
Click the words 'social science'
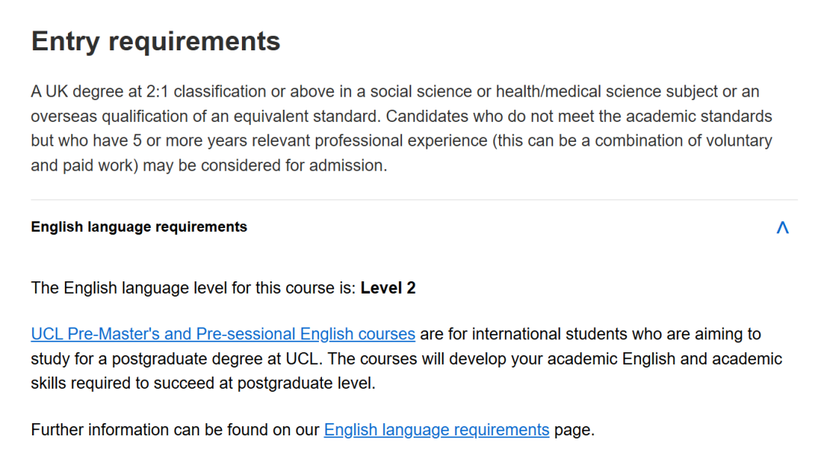coord(426,92)
